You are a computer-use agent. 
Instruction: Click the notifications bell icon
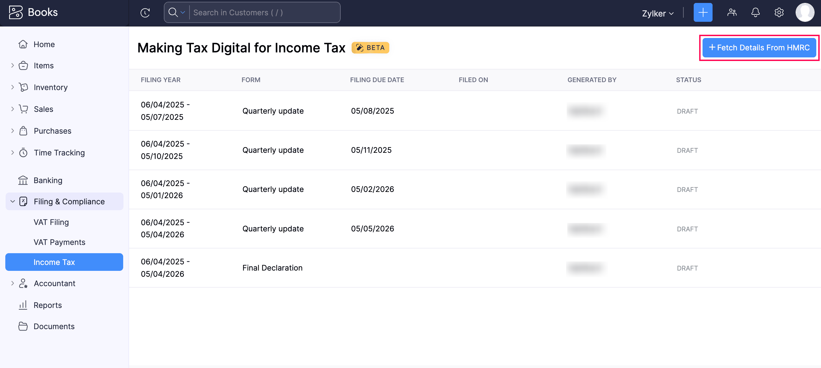[x=755, y=13]
